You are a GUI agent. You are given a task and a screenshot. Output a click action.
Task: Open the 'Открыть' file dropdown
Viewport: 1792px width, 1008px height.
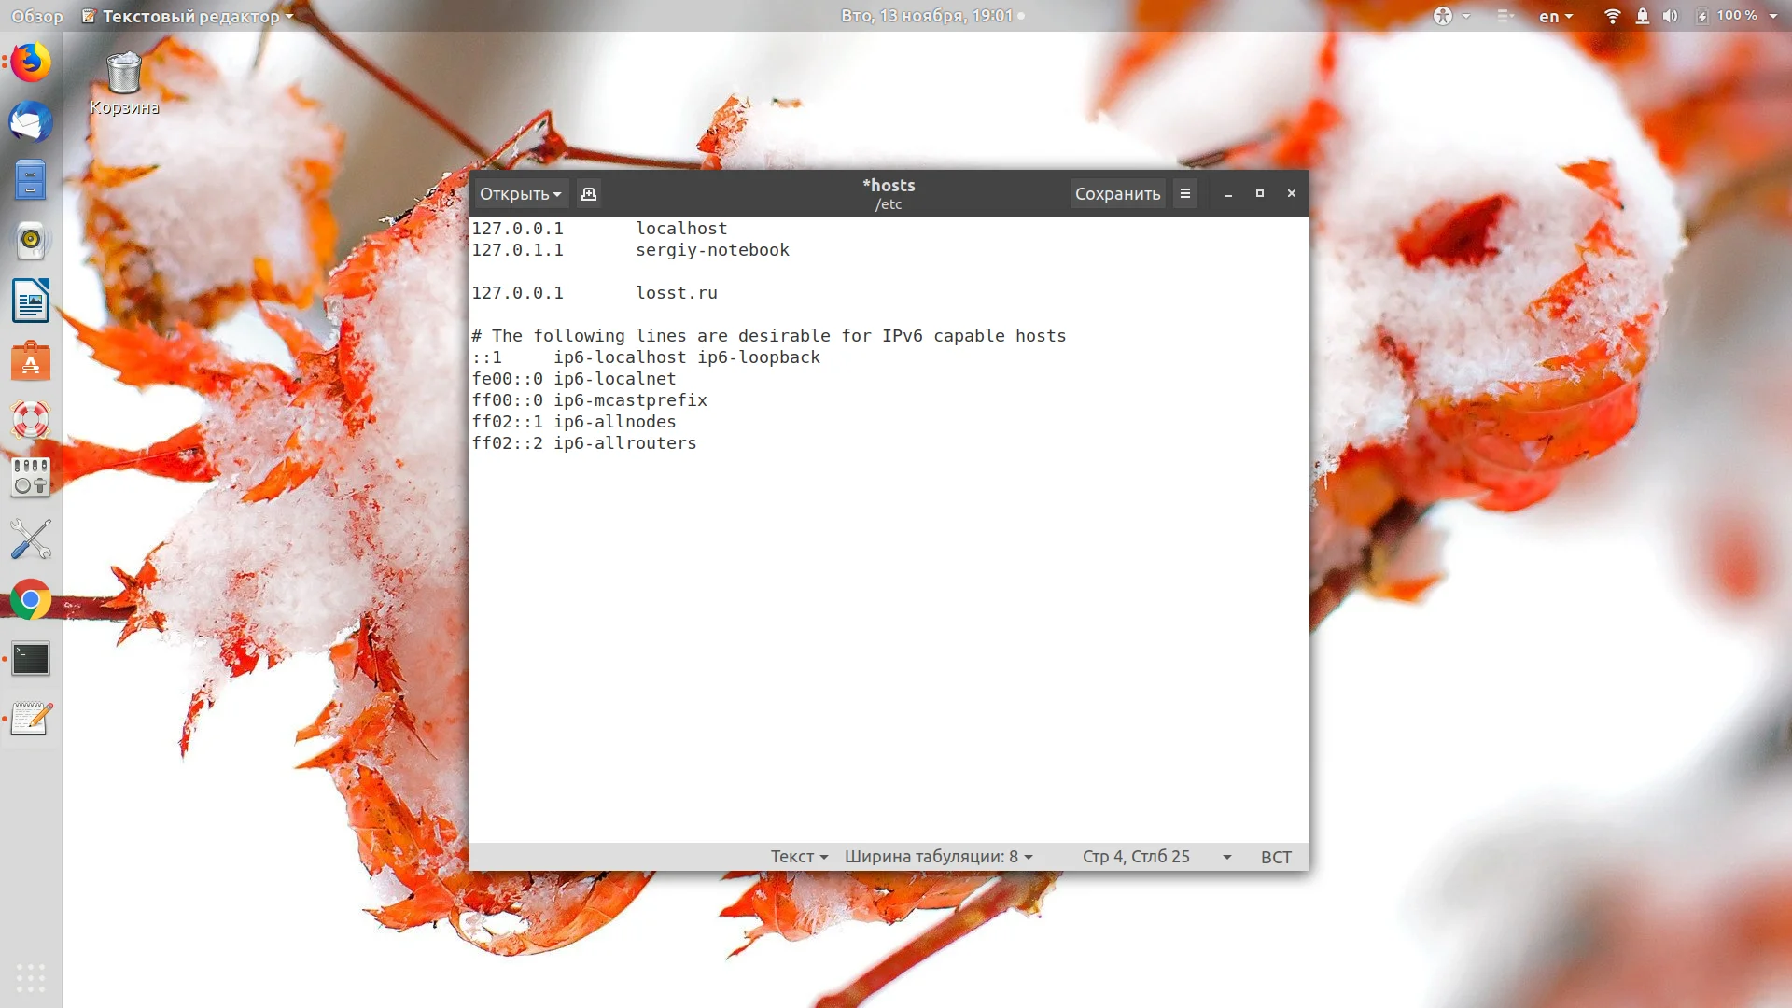(520, 194)
